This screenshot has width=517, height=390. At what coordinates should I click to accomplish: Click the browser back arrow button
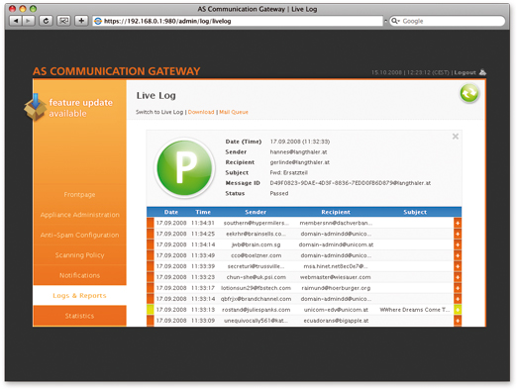[x=15, y=21]
